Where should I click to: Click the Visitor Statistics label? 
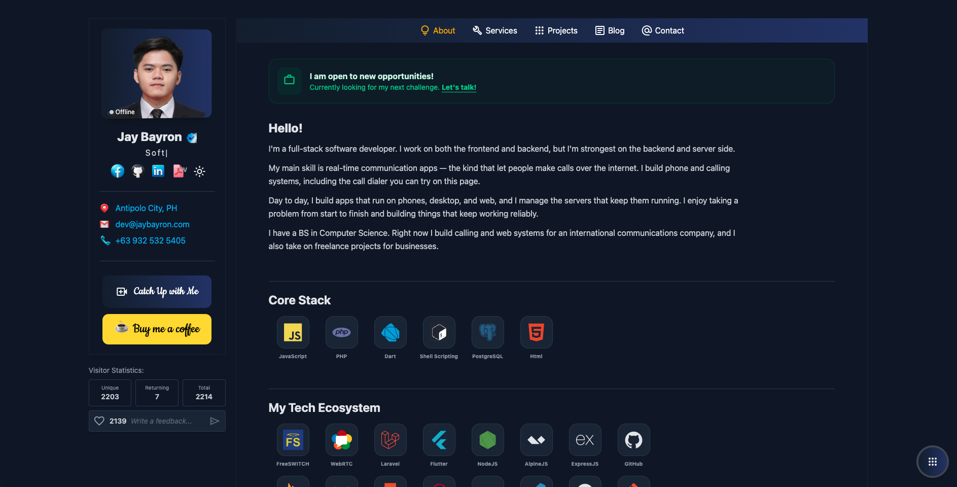[x=116, y=370]
